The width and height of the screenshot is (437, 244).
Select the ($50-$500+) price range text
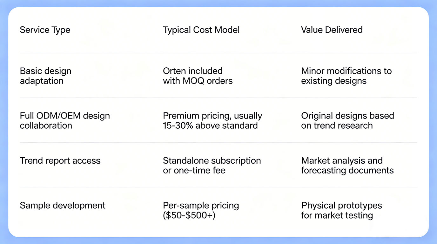pyautogui.click(x=189, y=215)
